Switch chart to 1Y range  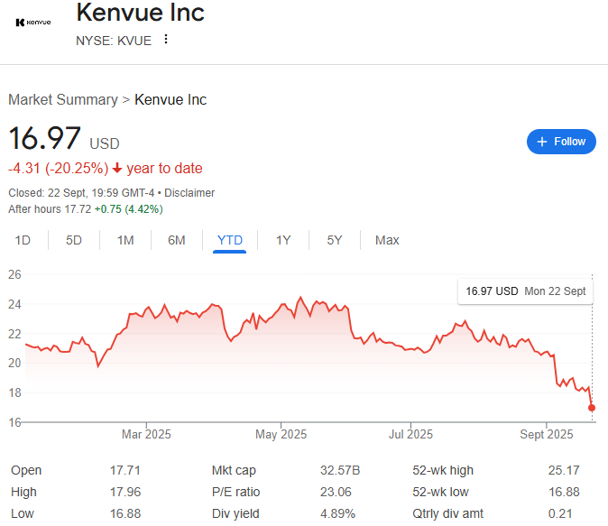[x=283, y=240]
